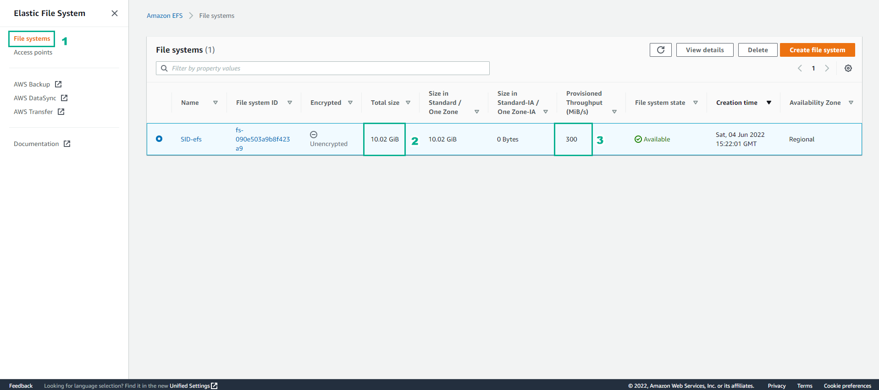The image size is (879, 390).
Task: Open Unified Settings footer link
Action: [x=189, y=386]
